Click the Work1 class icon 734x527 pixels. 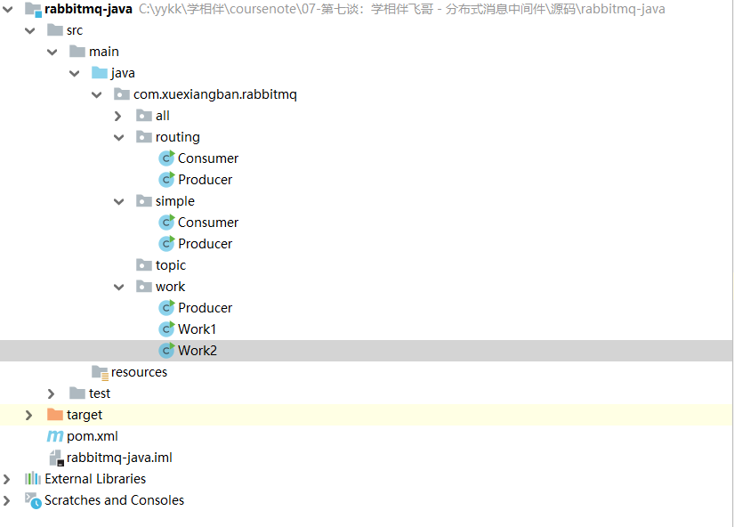coord(166,328)
